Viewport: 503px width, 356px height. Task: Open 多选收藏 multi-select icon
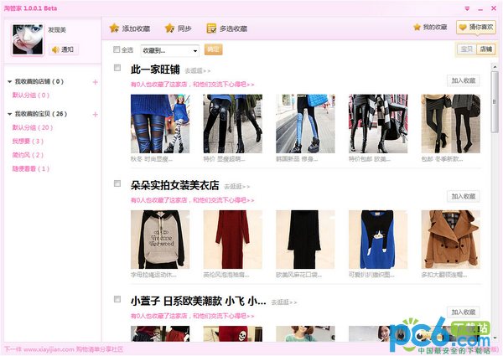pyautogui.click(x=211, y=28)
